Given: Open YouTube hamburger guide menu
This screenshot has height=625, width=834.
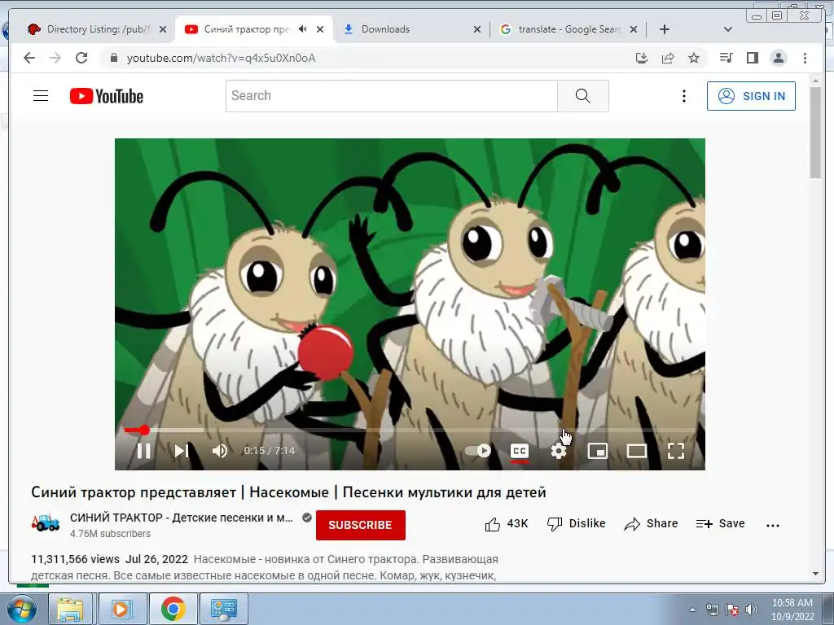Looking at the screenshot, I should pos(41,96).
